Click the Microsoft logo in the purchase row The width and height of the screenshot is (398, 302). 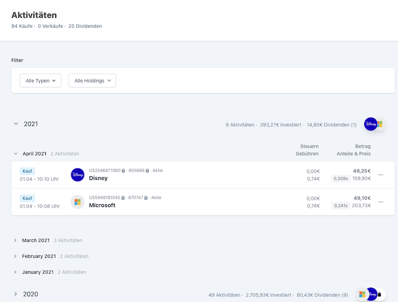pos(78,202)
